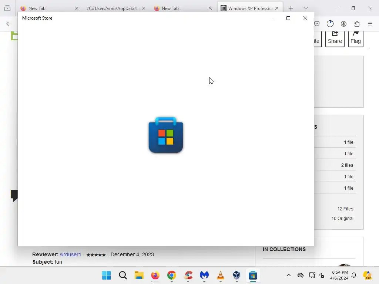Open Google Chrome from the taskbar

(x=172, y=275)
